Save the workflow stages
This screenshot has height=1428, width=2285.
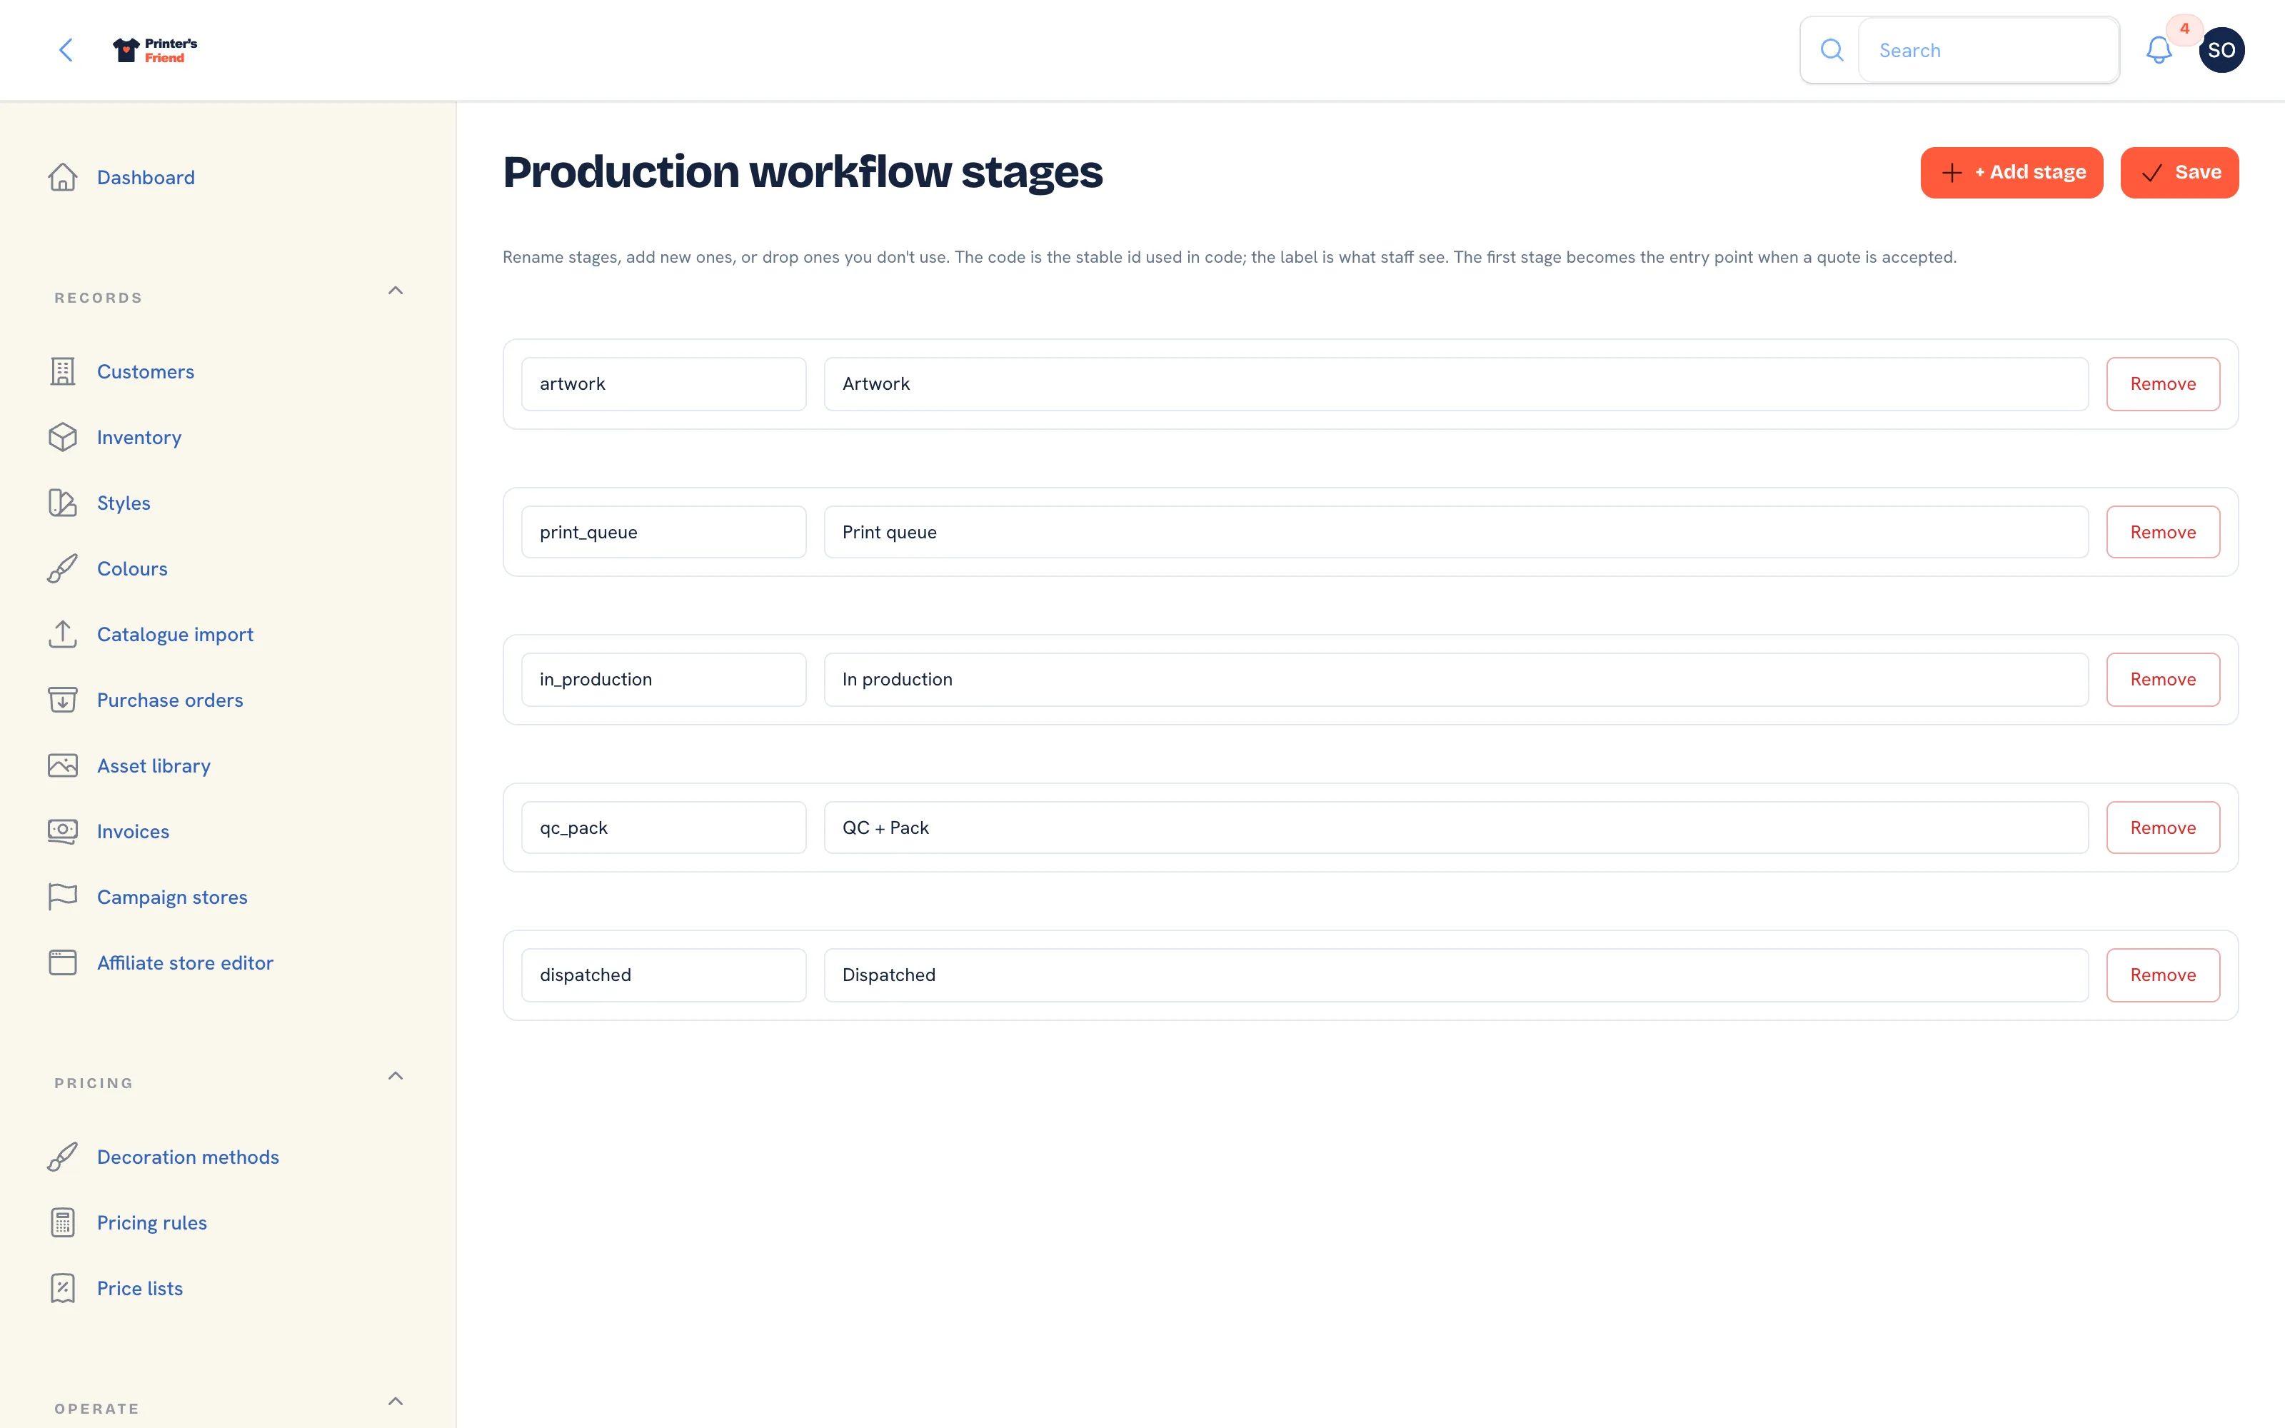click(x=2179, y=173)
